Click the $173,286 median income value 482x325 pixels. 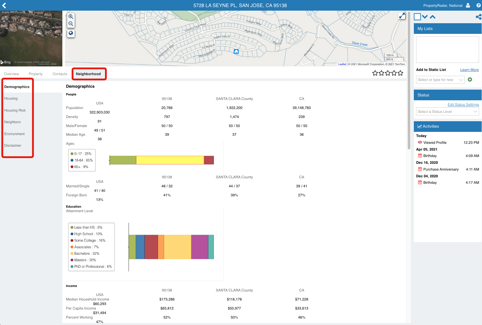pos(167,299)
